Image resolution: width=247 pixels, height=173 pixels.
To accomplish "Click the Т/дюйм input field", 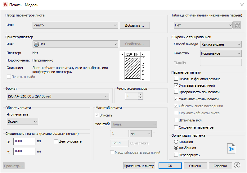I will (x=221, y=62).
